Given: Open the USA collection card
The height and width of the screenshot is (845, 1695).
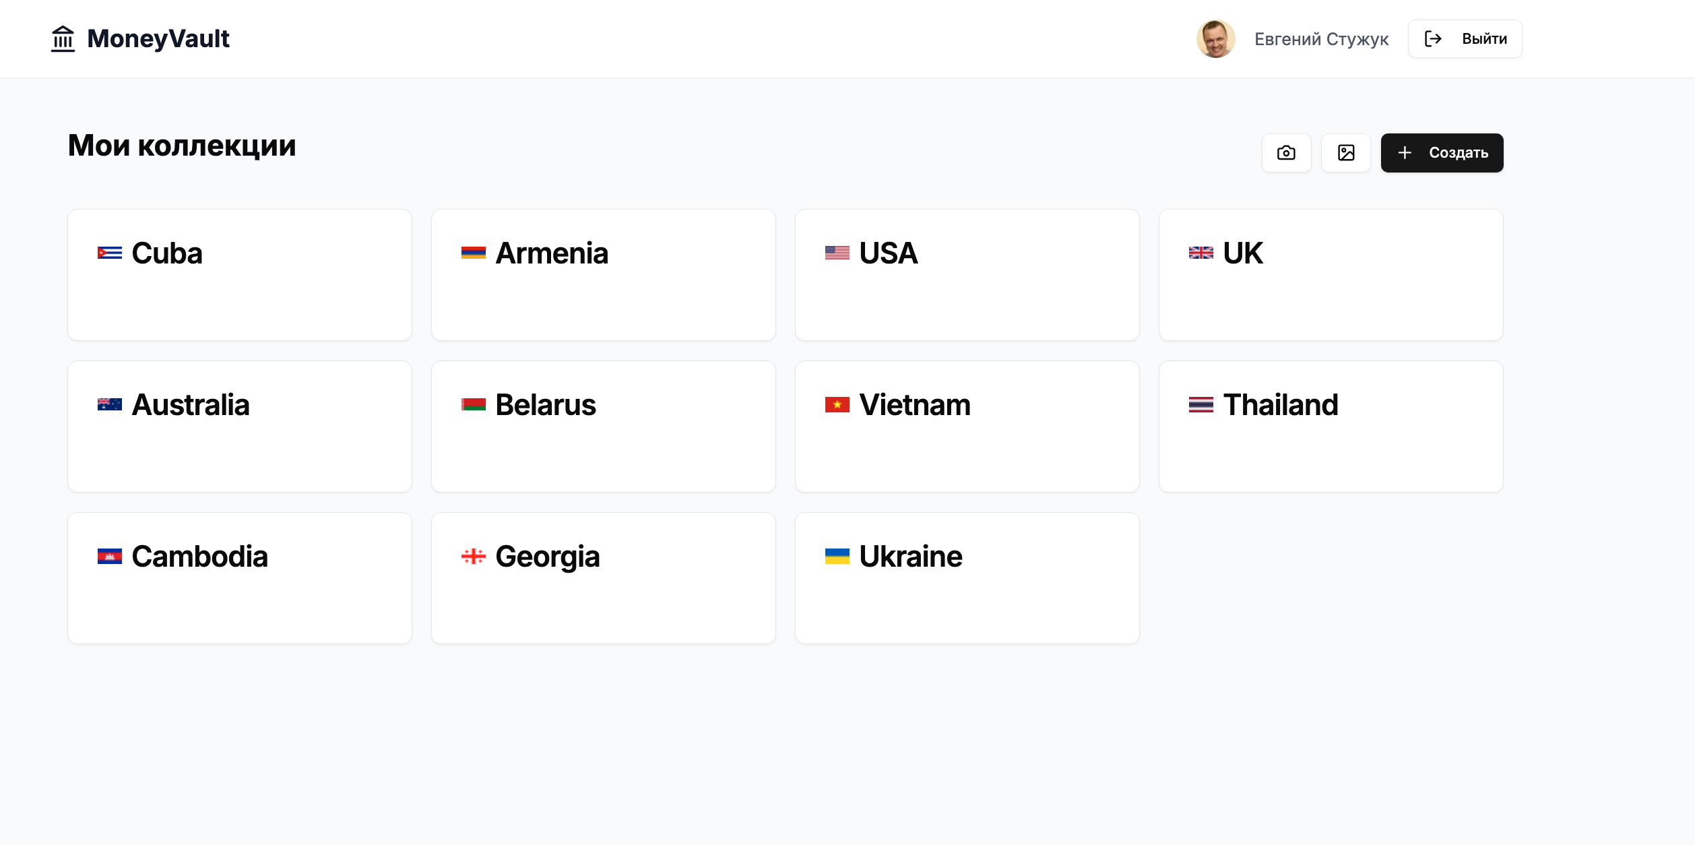Looking at the screenshot, I should [x=967, y=275].
